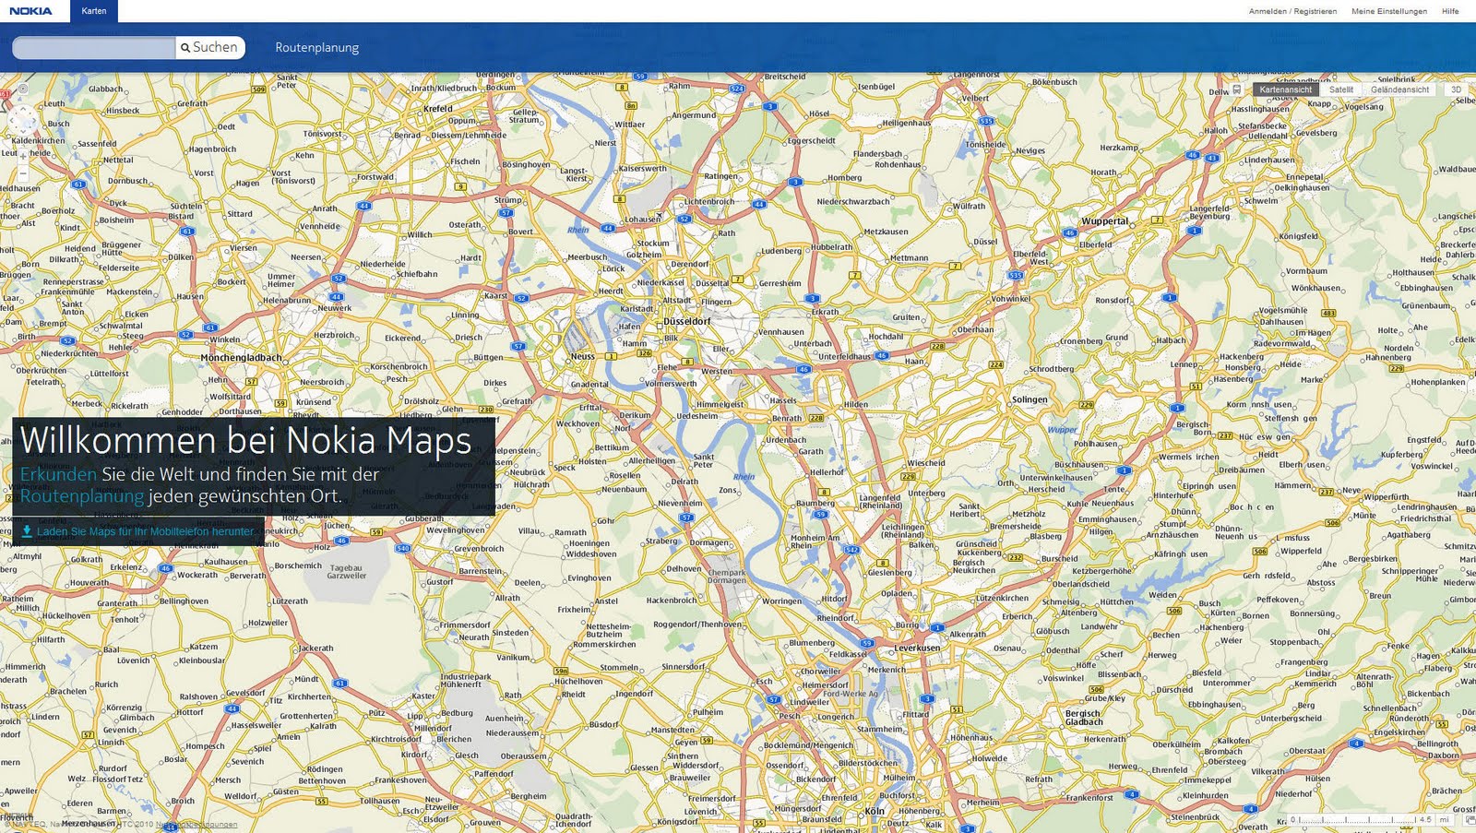Select the Karten tab
The width and height of the screenshot is (1476, 833).
[x=94, y=11]
